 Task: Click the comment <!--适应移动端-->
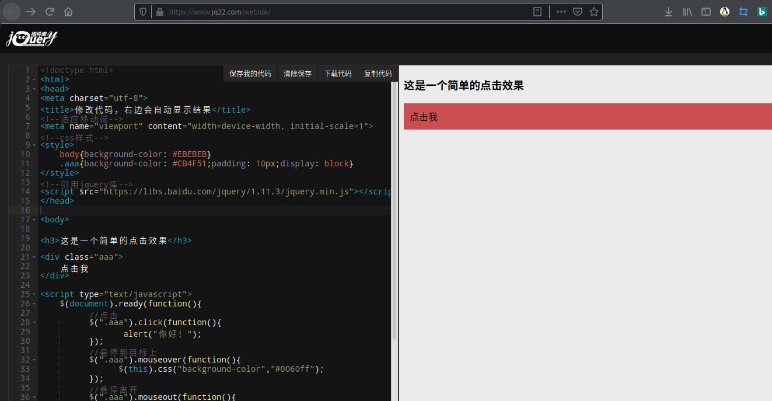82,119
